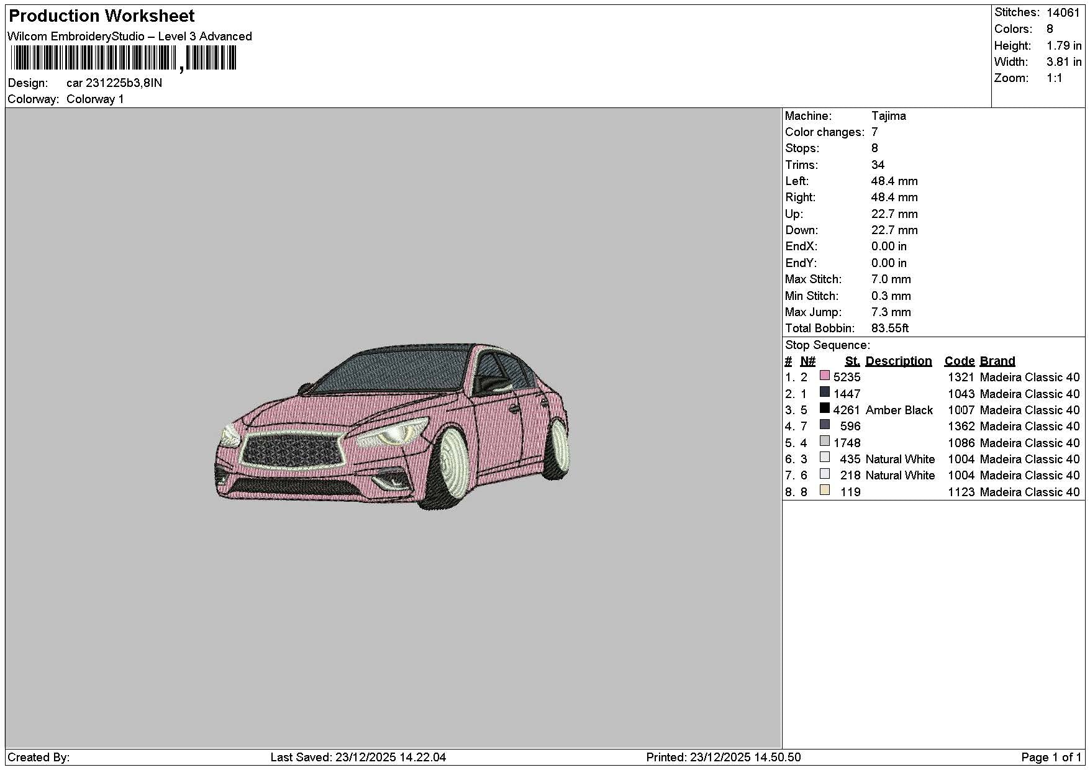Click the code 1321 in stop row 1
The image size is (1090, 770).
tap(961, 378)
